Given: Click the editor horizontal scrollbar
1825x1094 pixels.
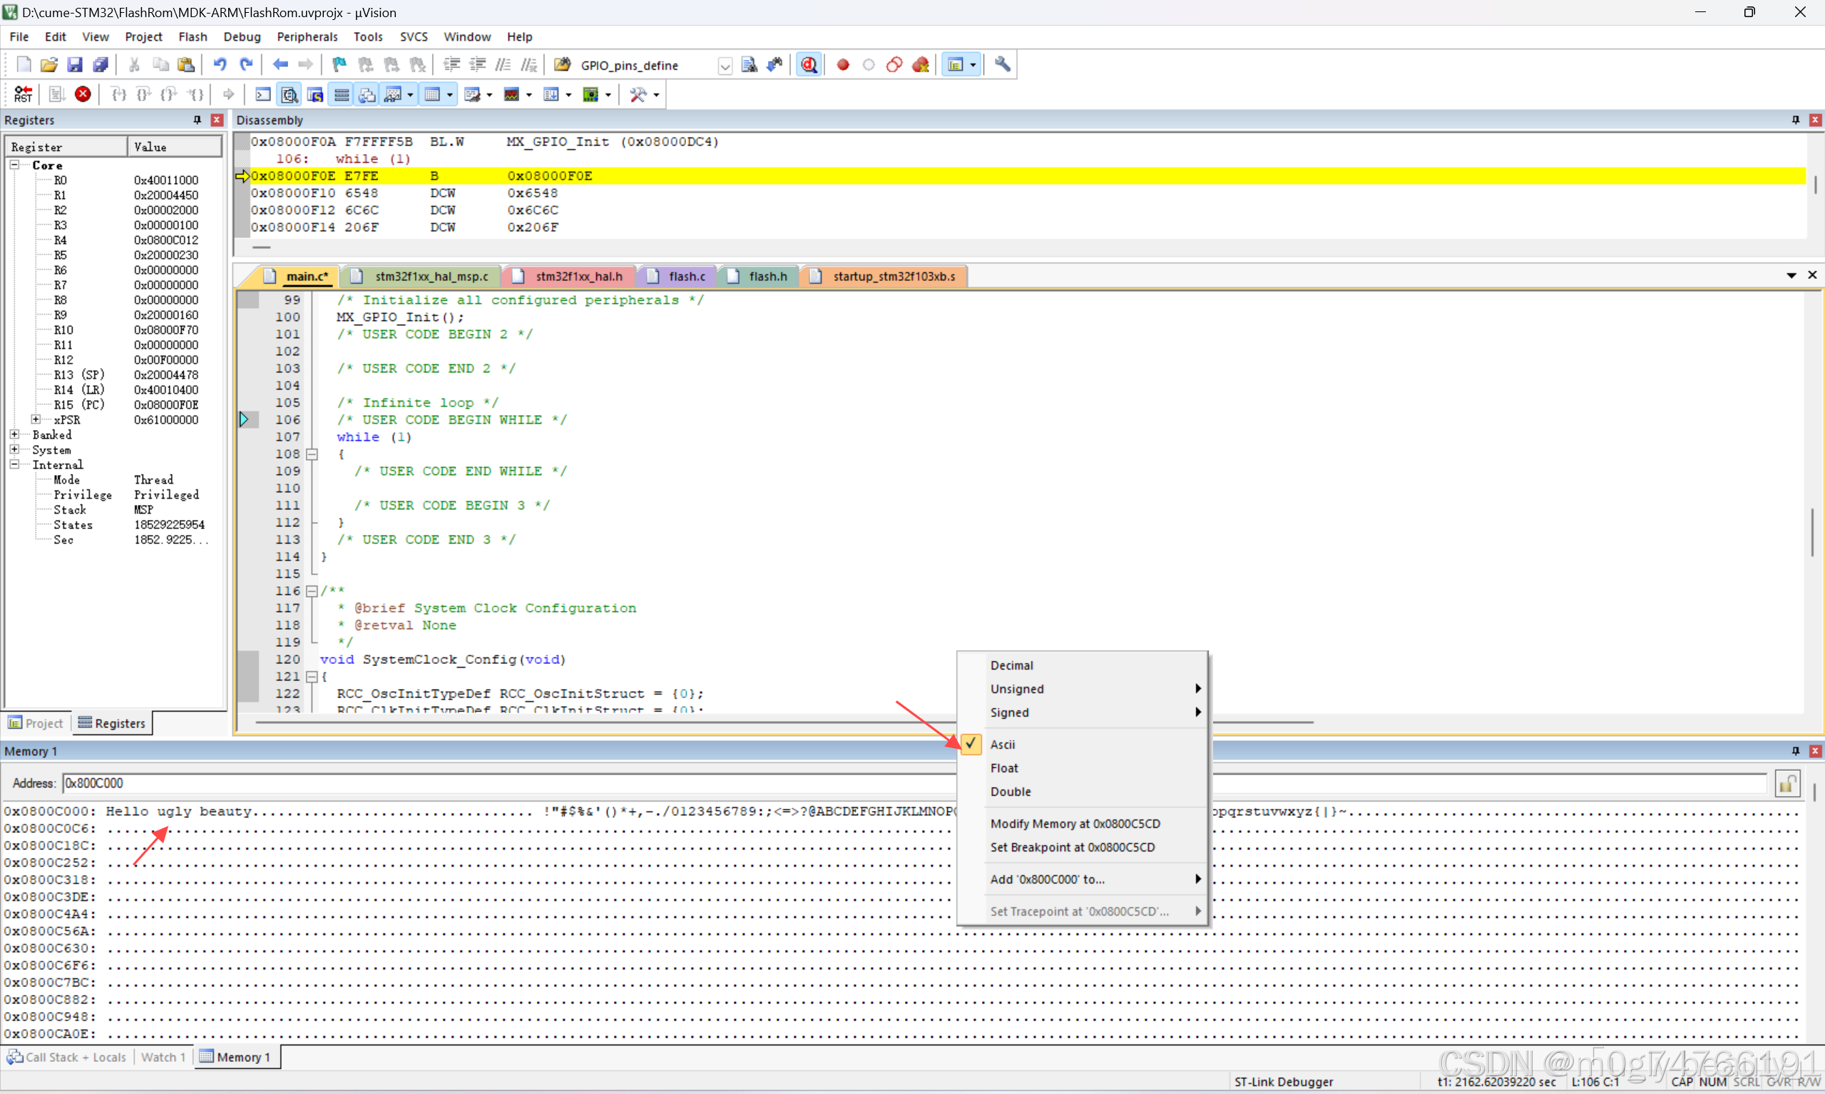Looking at the screenshot, I should coord(784,722).
